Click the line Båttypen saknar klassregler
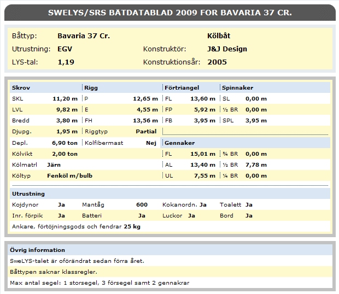Image resolution: width=339 pixels, height=294 pixels. 54,272
